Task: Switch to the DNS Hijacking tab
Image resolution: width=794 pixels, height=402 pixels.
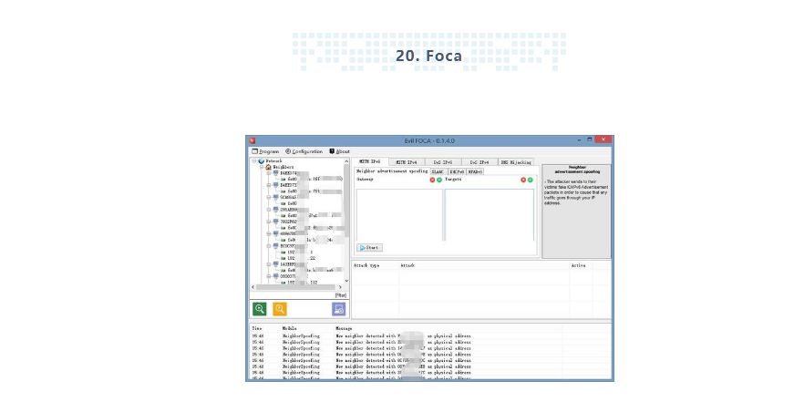Action: [x=516, y=161]
